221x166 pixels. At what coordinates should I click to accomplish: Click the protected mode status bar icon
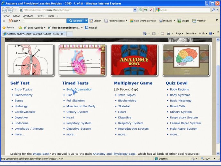click(x=193, y=159)
